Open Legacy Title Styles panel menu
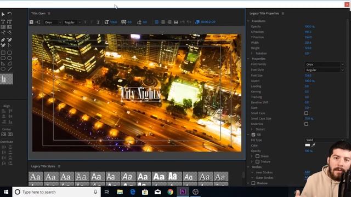This screenshot has width=351, height=197. (59, 166)
